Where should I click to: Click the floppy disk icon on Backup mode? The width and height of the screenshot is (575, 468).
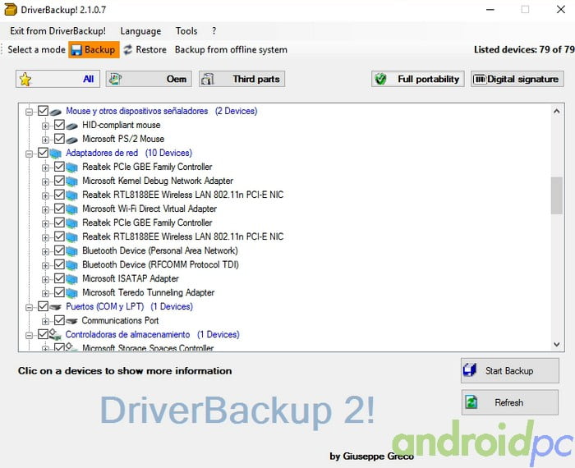click(x=76, y=50)
